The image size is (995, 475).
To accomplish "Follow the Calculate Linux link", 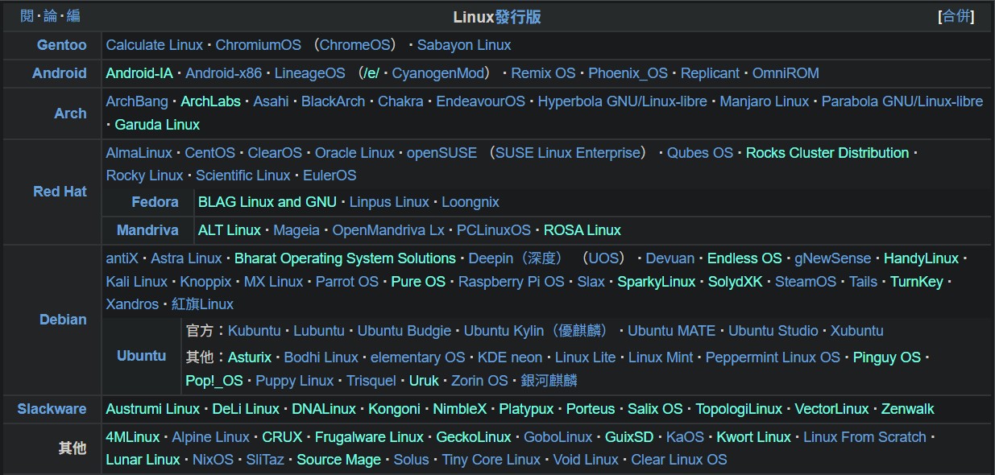I will (155, 45).
